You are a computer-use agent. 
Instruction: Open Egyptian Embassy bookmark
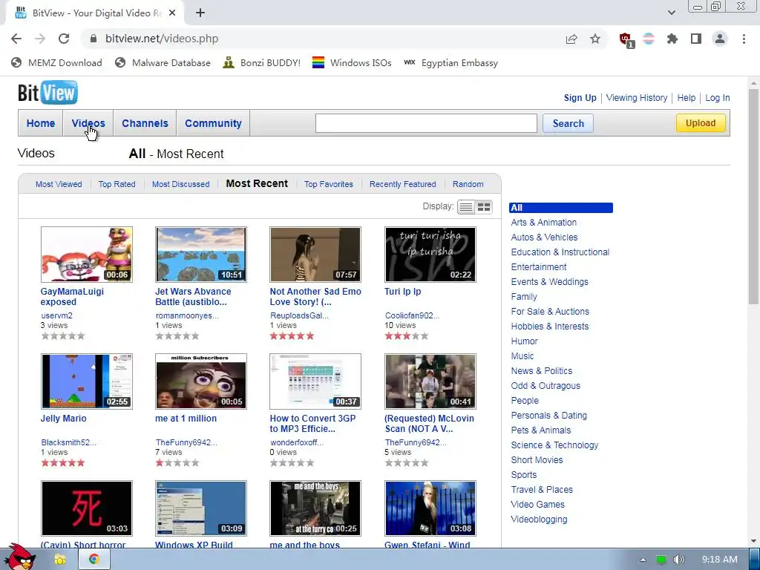click(451, 63)
